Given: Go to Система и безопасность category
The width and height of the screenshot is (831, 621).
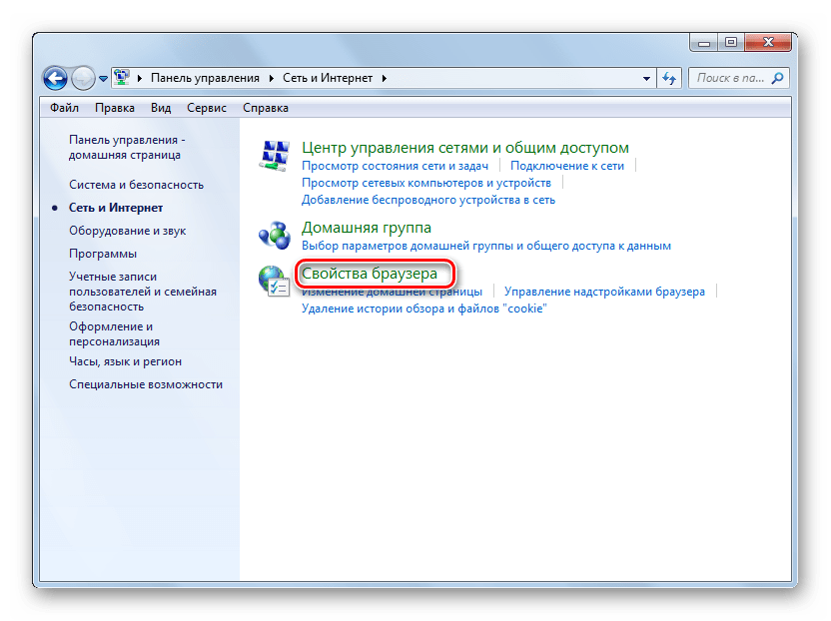Looking at the screenshot, I should pos(136,185).
